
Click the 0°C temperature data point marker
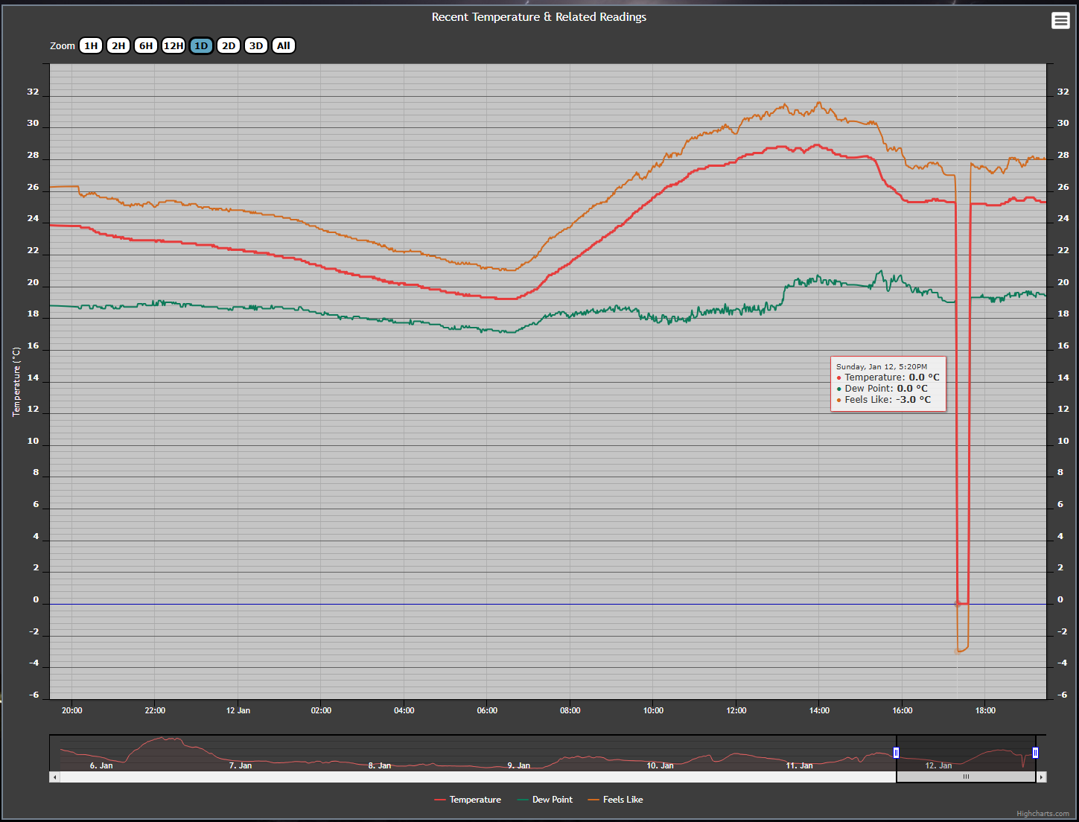[958, 604]
